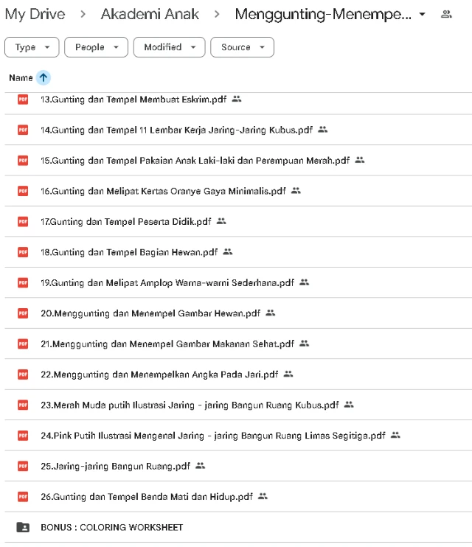Screen dimensions: 472x547
Task: Click the PDF icon beside file 17 Peserta Didik
Action: click(23, 221)
